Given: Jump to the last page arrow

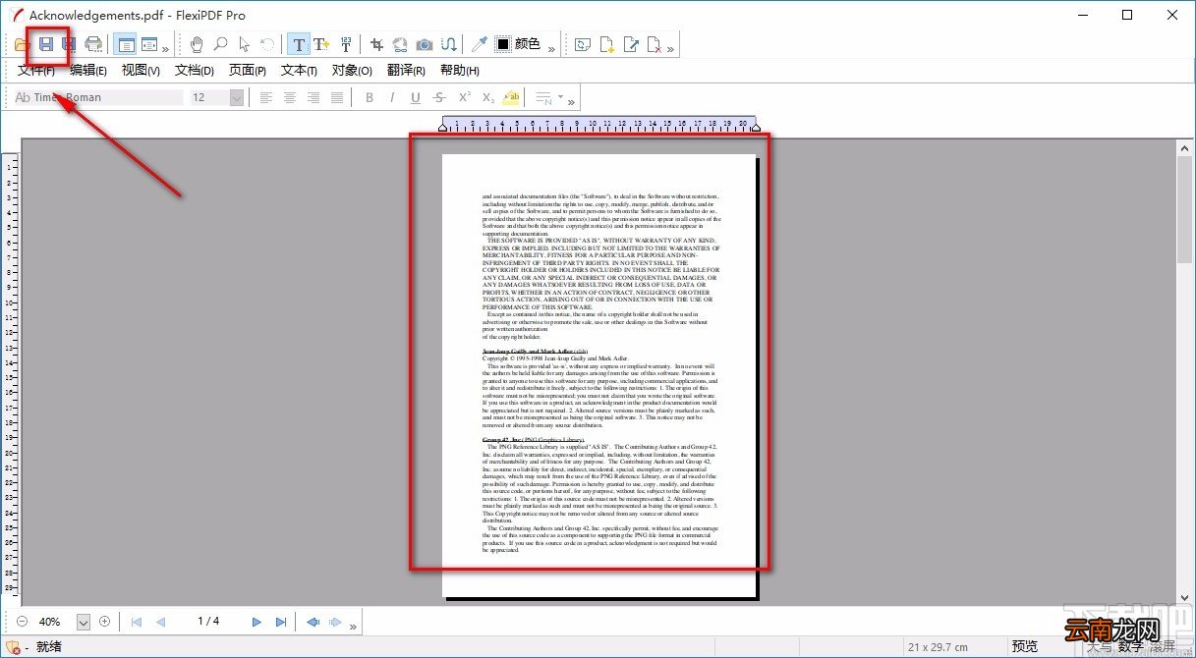Looking at the screenshot, I should [x=281, y=622].
